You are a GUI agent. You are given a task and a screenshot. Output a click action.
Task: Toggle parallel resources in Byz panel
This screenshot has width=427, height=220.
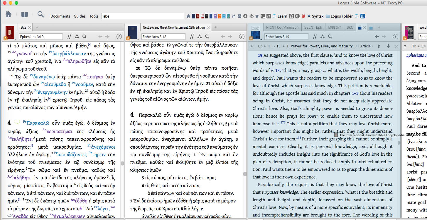click(x=70, y=37)
